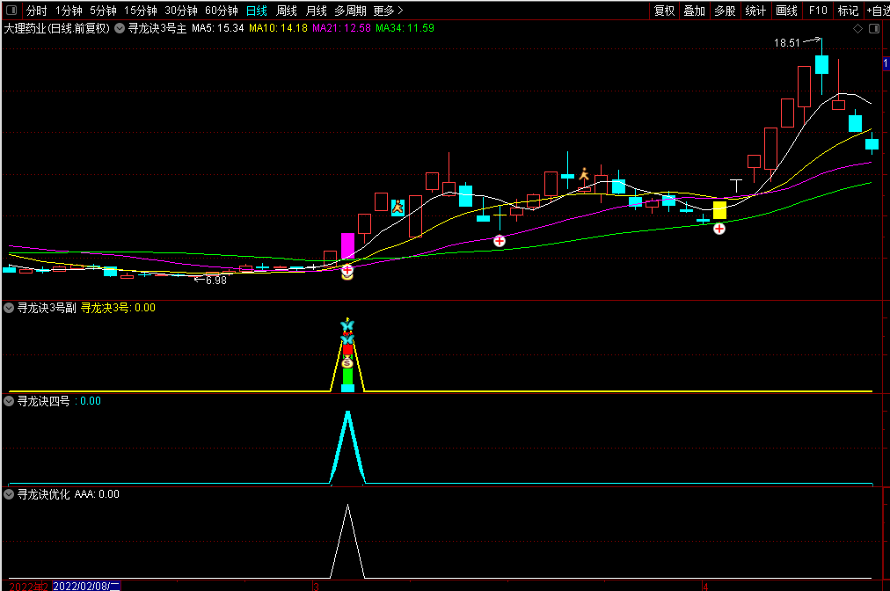Click the yellow highlighted candlestick
The image size is (890, 591).
(x=719, y=210)
